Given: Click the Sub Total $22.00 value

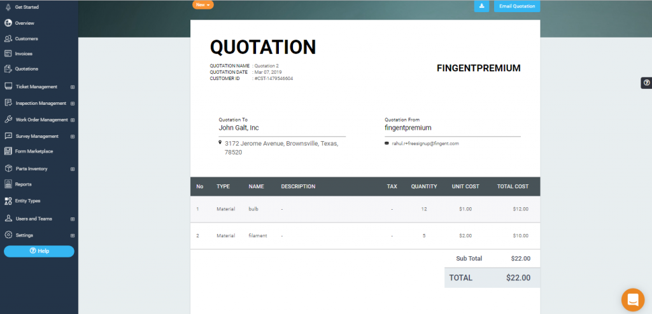Looking at the screenshot, I should tap(521, 258).
